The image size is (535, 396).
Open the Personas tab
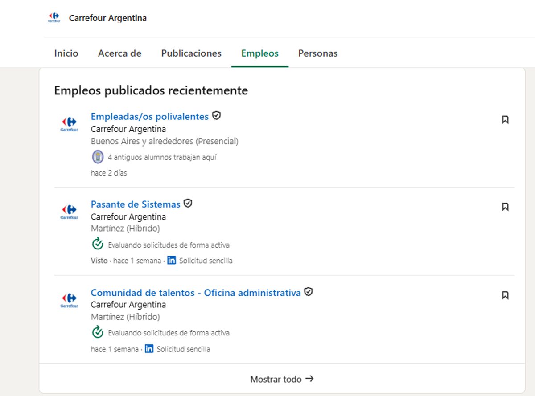point(318,53)
